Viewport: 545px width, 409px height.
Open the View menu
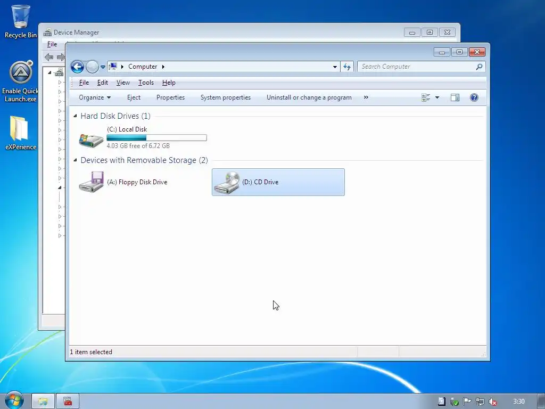(123, 83)
